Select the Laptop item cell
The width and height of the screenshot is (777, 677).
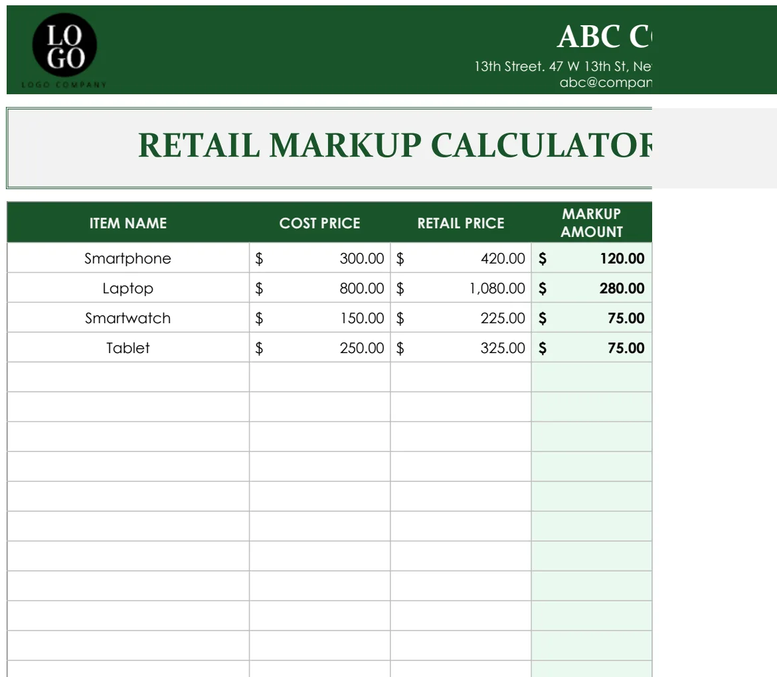(x=128, y=288)
